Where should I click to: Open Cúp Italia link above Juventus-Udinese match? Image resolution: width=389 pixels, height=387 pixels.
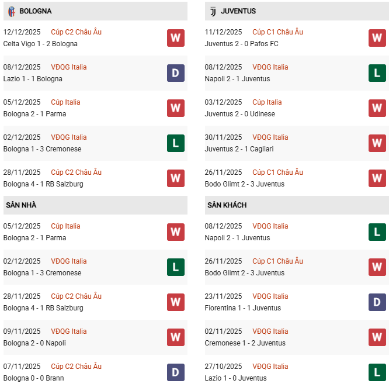pyautogui.click(x=267, y=102)
